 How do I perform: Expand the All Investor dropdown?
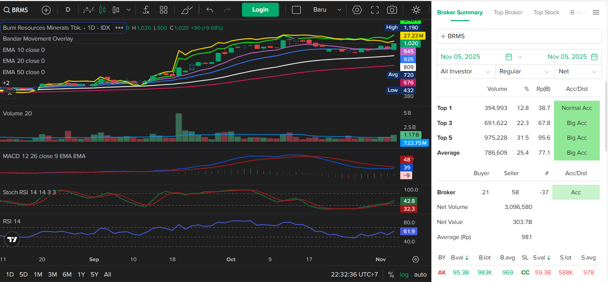465,71
